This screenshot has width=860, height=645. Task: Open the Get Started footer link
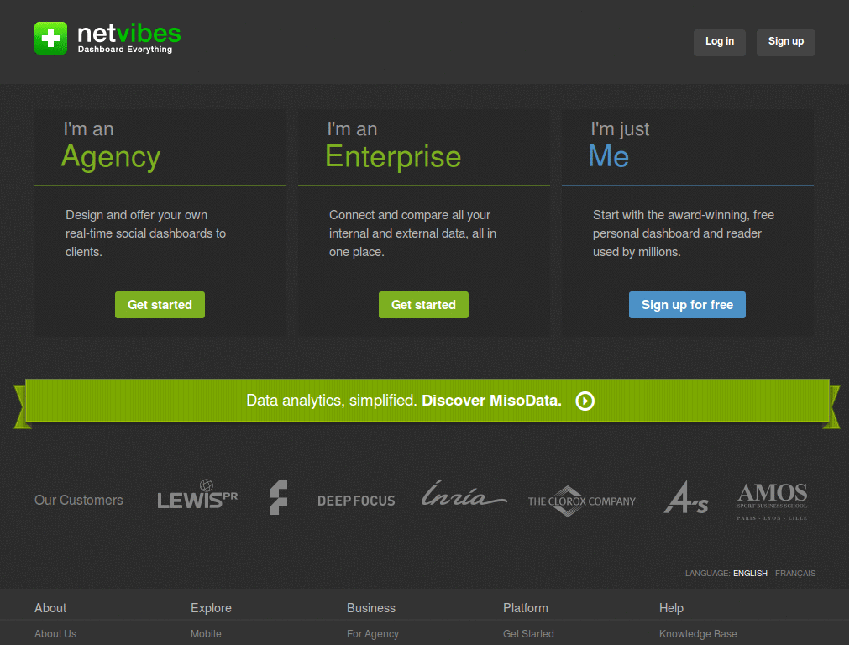click(x=528, y=633)
